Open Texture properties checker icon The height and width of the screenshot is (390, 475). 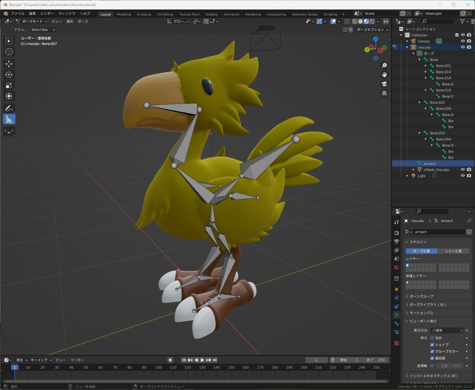pyautogui.click(x=397, y=343)
